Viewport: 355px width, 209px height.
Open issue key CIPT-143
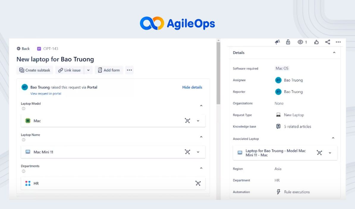pos(51,49)
